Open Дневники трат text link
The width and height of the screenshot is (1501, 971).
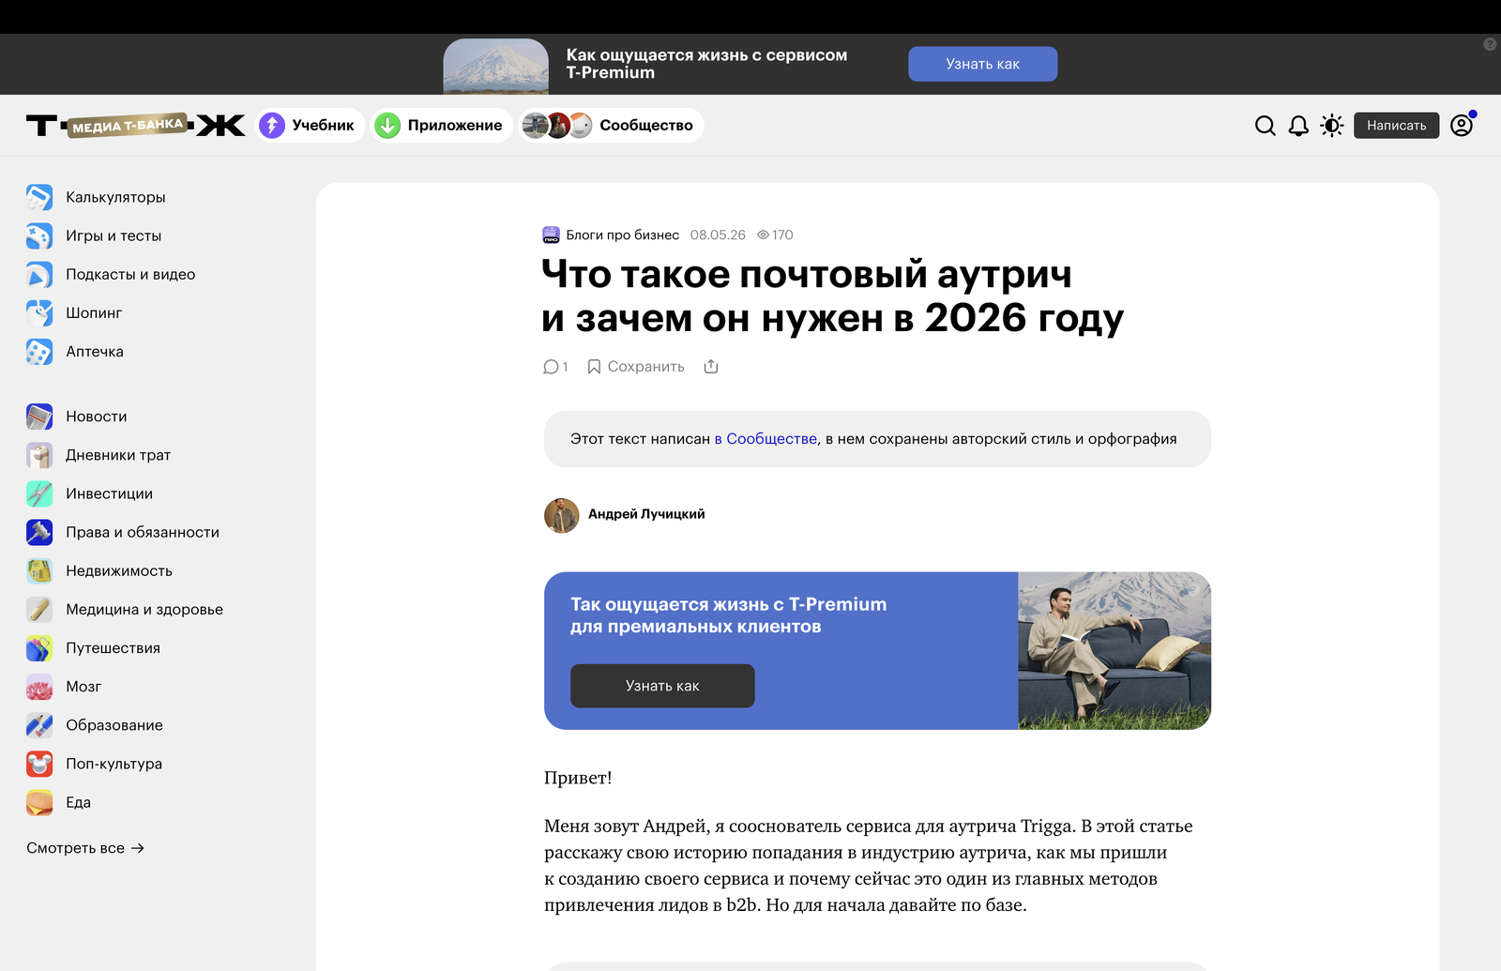pos(118,455)
